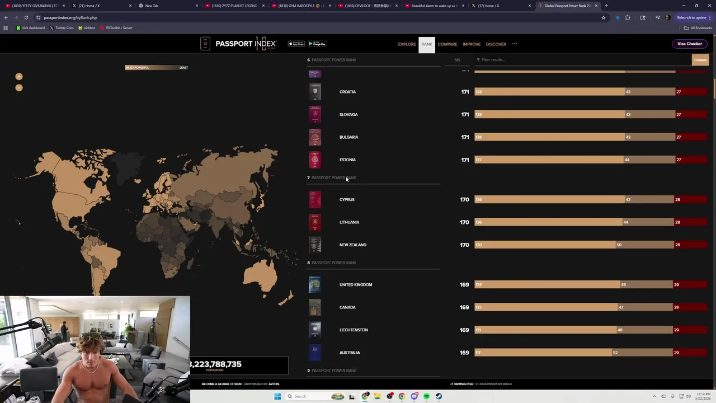Viewport: 716px width, 403px height.
Task: Select the AUSTRALIA country name
Action: [x=350, y=353]
